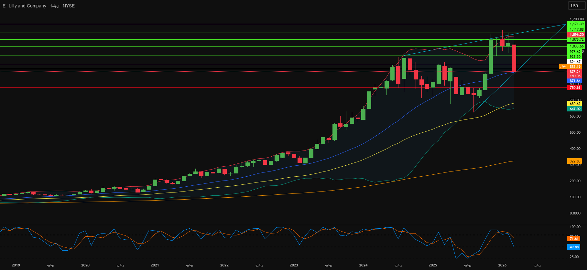Click the 2024 mark on time axis
587x270 pixels.
[363, 265]
